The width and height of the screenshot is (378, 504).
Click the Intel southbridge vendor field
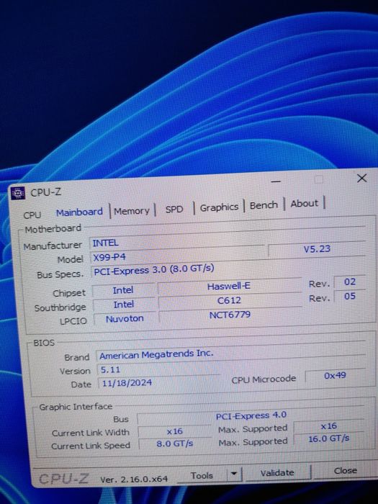click(x=123, y=305)
